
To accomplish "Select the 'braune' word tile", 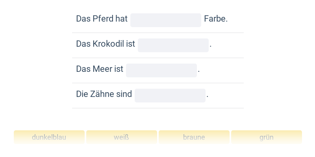I will pyautogui.click(x=194, y=137).
